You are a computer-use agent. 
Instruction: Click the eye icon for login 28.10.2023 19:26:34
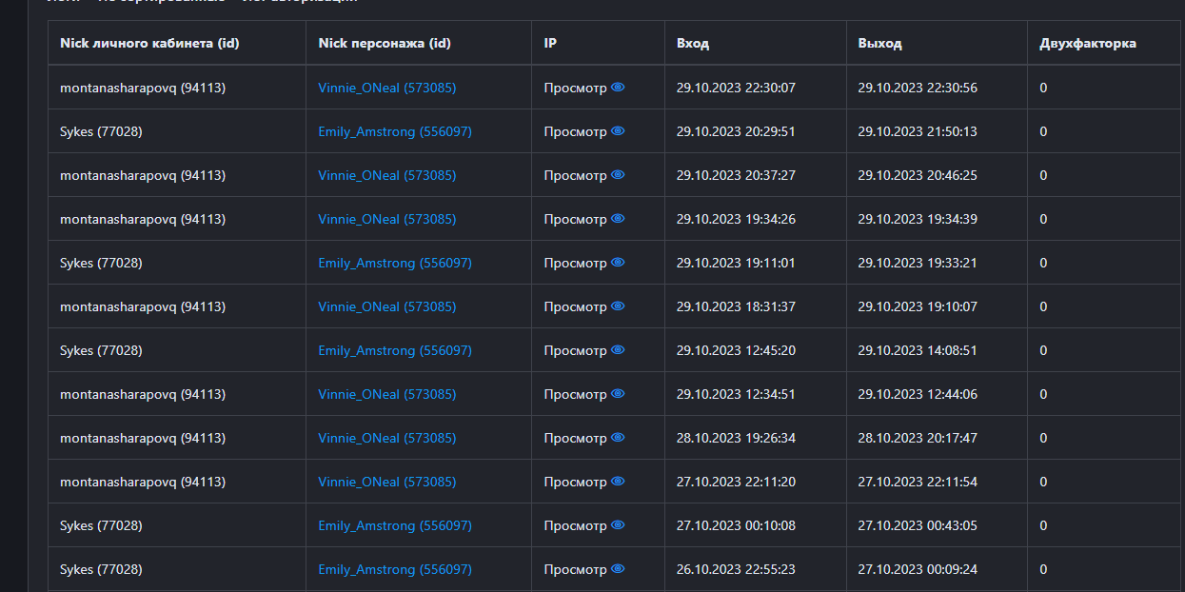click(x=618, y=438)
